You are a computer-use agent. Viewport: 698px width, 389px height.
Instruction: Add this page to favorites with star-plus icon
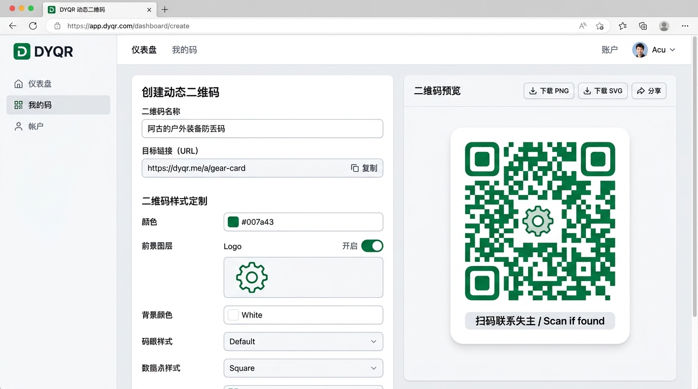pos(600,26)
